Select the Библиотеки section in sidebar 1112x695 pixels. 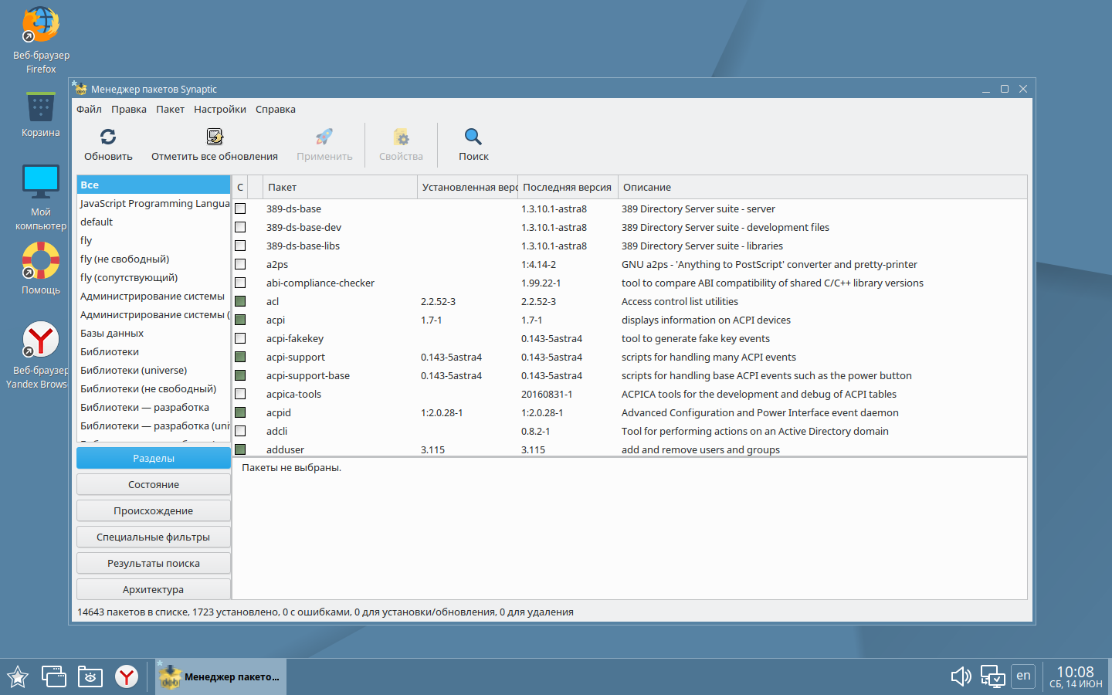pyautogui.click(x=154, y=351)
